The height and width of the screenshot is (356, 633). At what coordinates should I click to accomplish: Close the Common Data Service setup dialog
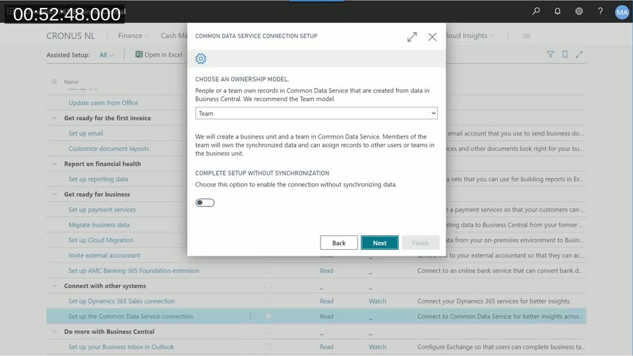tap(433, 37)
